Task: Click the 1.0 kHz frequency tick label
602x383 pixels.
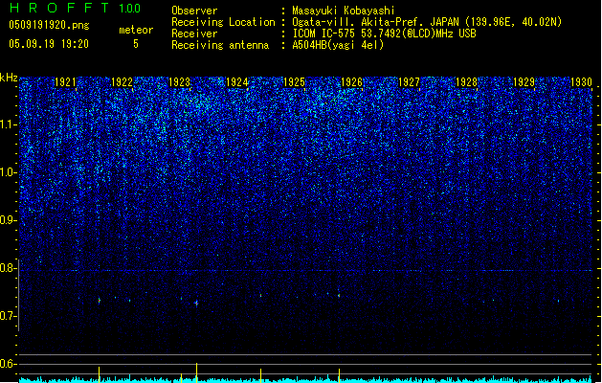Action: (9, 172)
